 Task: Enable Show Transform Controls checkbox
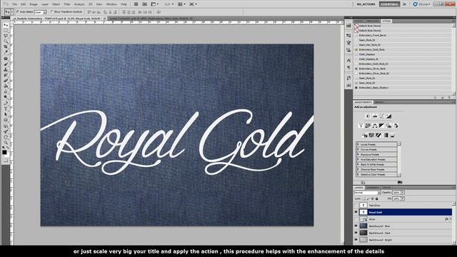click(52, 12)
